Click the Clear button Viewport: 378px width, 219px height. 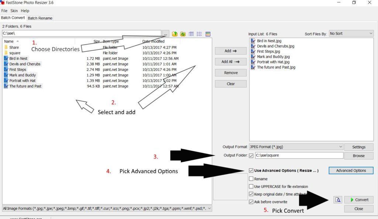coord(231,84)
